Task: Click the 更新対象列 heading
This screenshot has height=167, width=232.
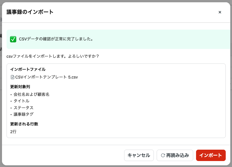Action: tap(20, 87)
